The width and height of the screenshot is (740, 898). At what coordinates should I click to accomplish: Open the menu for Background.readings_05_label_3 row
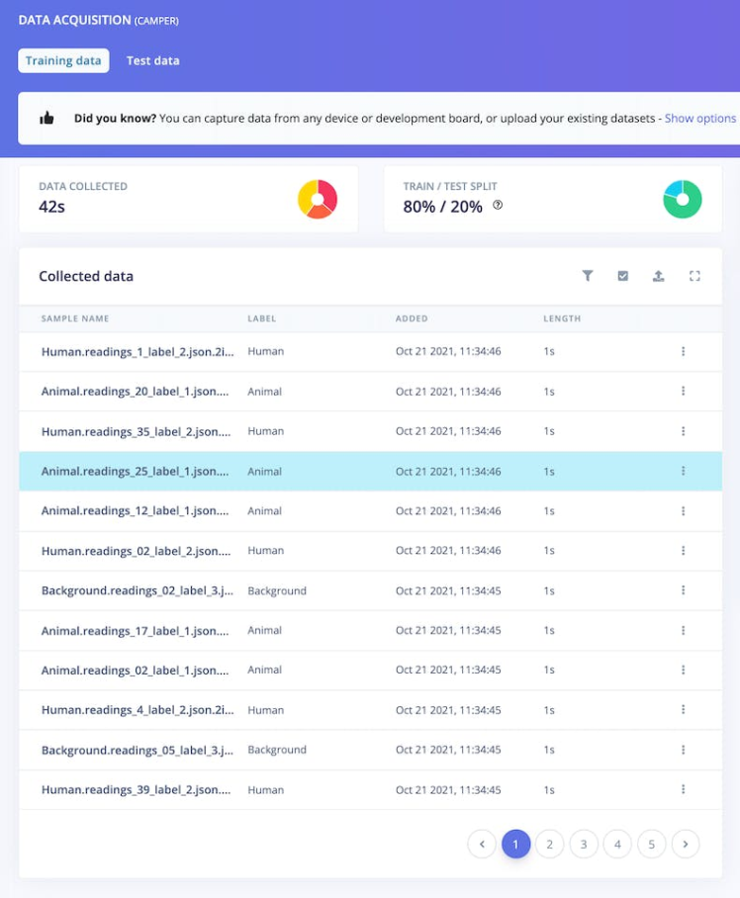click(684, 750)
